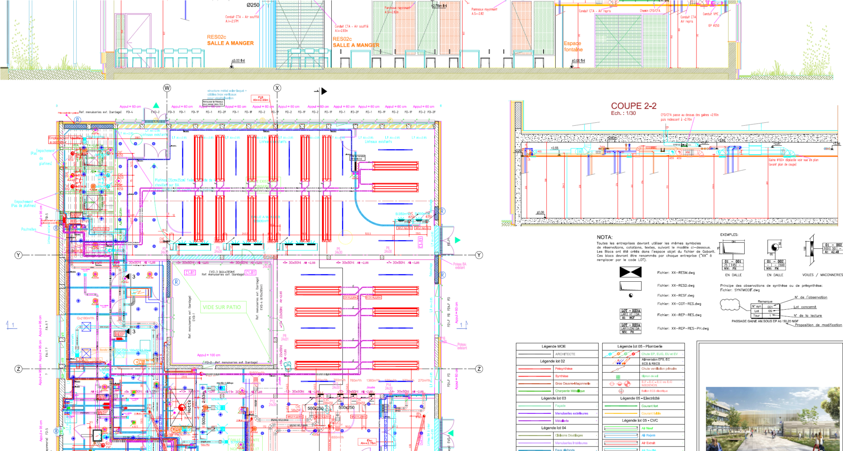The image size is (843, 451).
Task: Click grid axis bubble X
Action: tap(277, 88)
